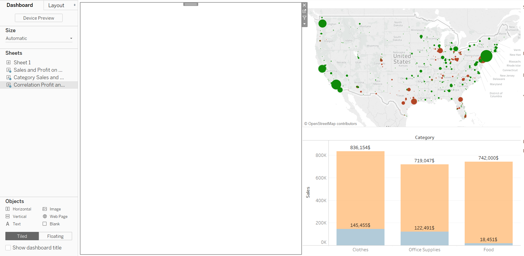
Task: Click the Device Preview button
Action: [39, 18]
